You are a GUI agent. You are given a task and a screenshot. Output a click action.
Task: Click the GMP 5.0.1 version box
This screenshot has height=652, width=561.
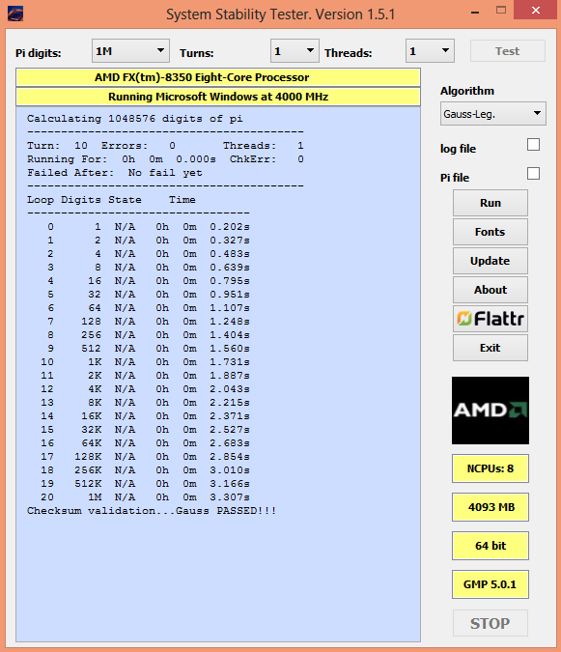pyautogui.click(x=491, y=584)
